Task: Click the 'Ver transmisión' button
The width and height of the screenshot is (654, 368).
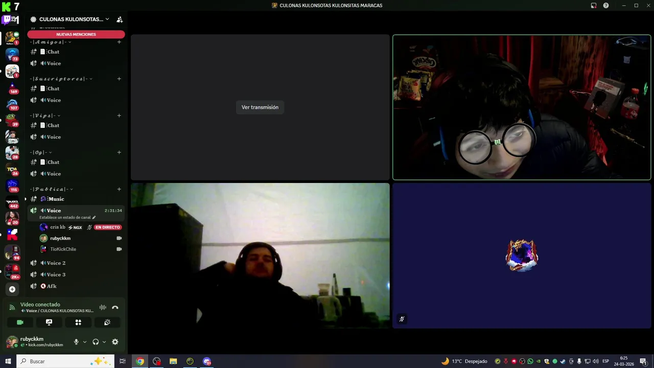Action: click(x=260, y=107)
